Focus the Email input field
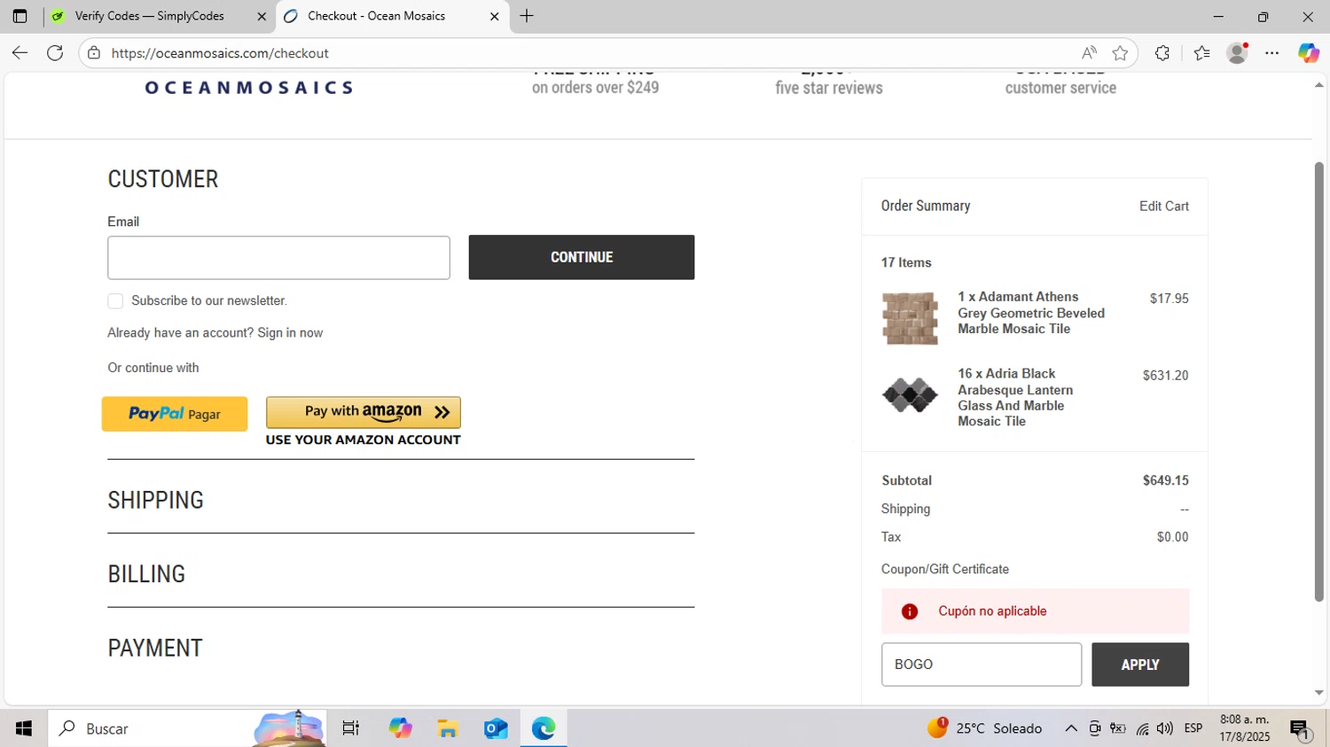The height and width of the screenshot is (747, 1330). [278, 258]
